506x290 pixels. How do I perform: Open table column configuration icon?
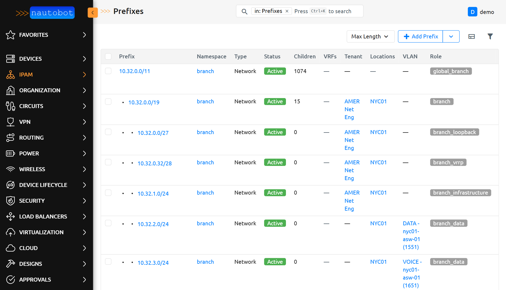[x=471, y=36]
